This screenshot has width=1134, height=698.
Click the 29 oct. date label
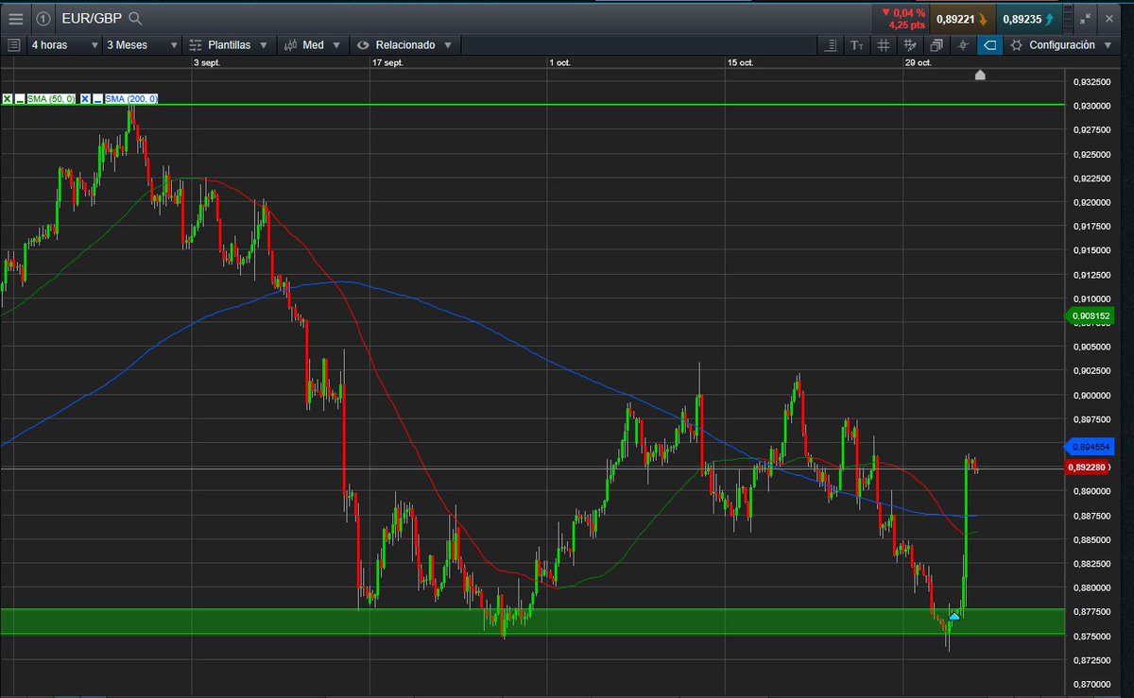[x=918, y=62]
